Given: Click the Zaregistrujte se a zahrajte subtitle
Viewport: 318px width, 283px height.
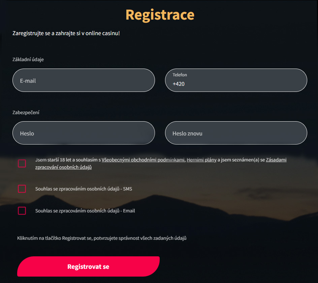Looking at the screenshot, I should (66, 33).
